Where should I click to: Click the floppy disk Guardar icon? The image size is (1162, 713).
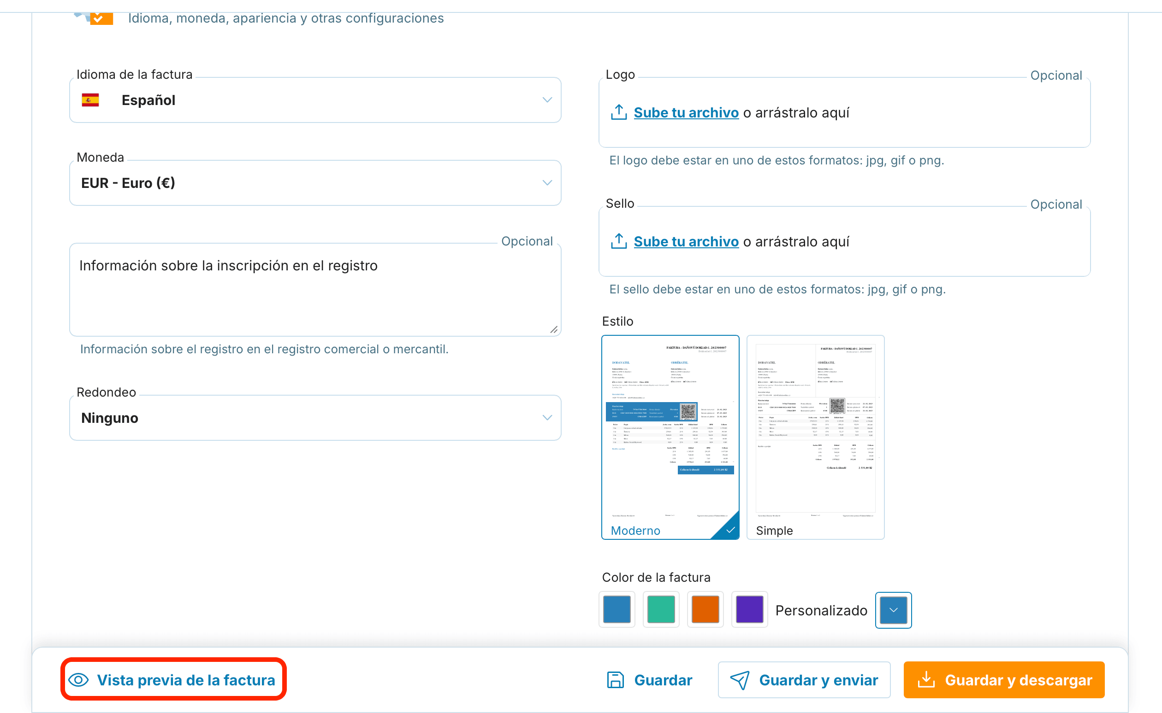point(615,680)
